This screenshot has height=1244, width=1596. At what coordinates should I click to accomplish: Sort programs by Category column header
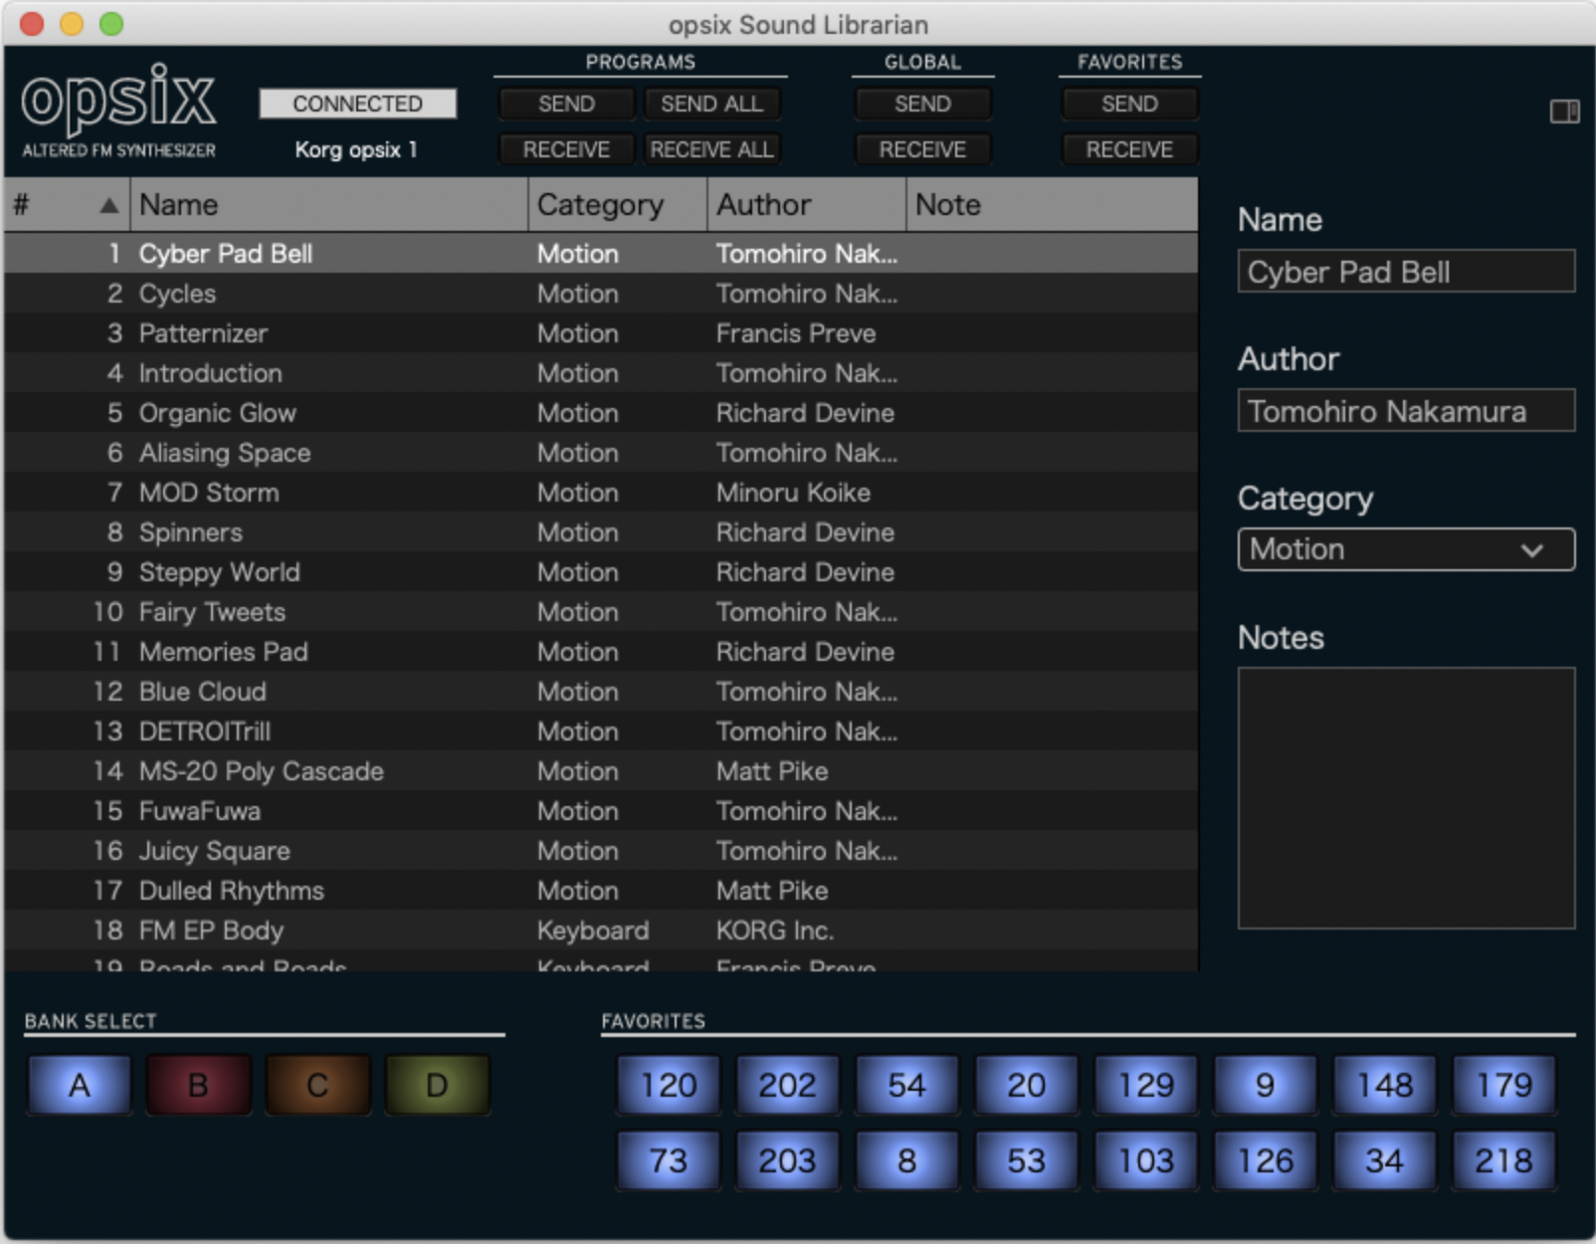[x=617, y=205]
